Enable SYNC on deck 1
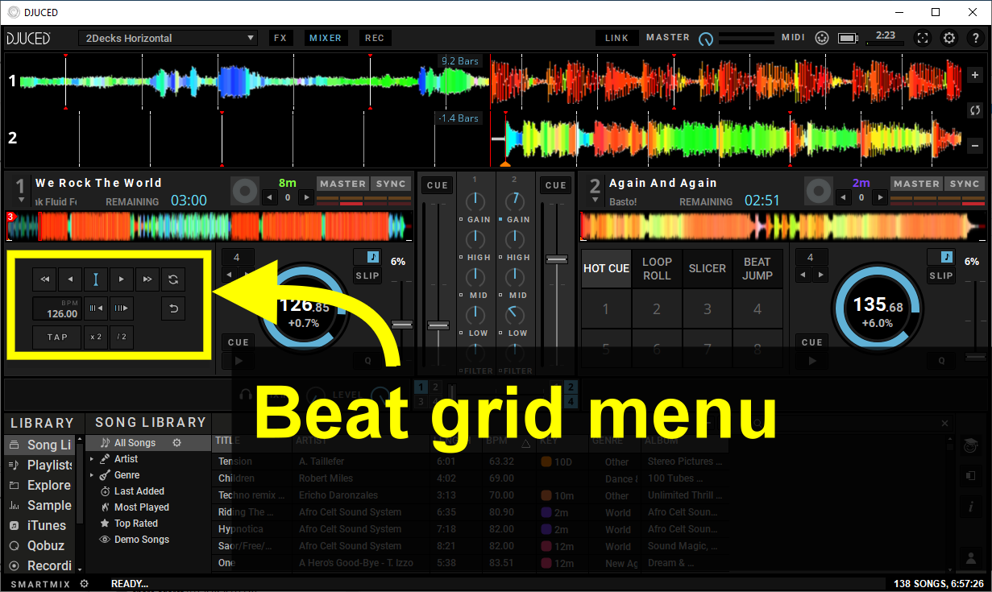Viewport: 992px width, 592px height. (x=390, y=184)
